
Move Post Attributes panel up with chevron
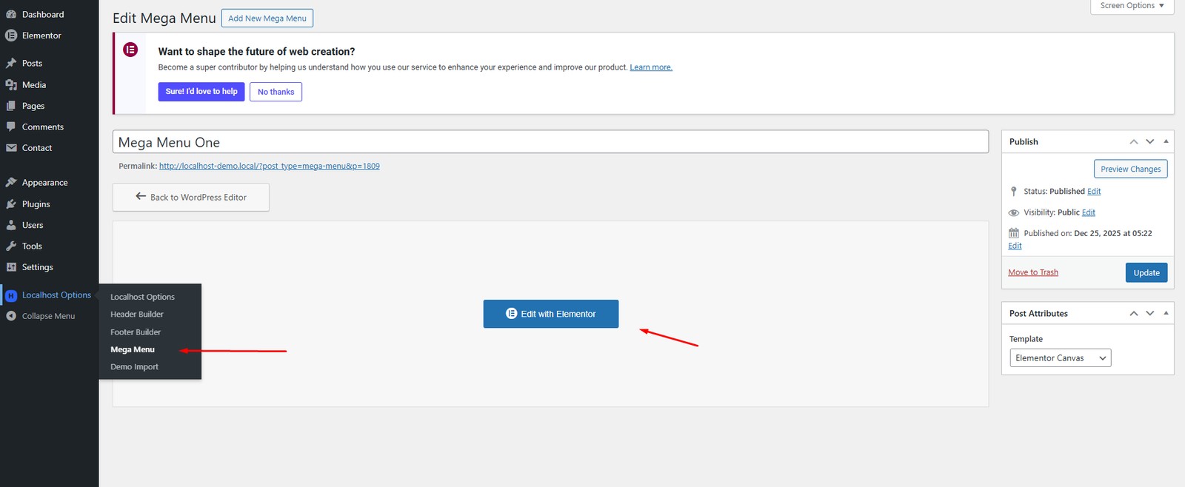click(x=1133, y=313)
